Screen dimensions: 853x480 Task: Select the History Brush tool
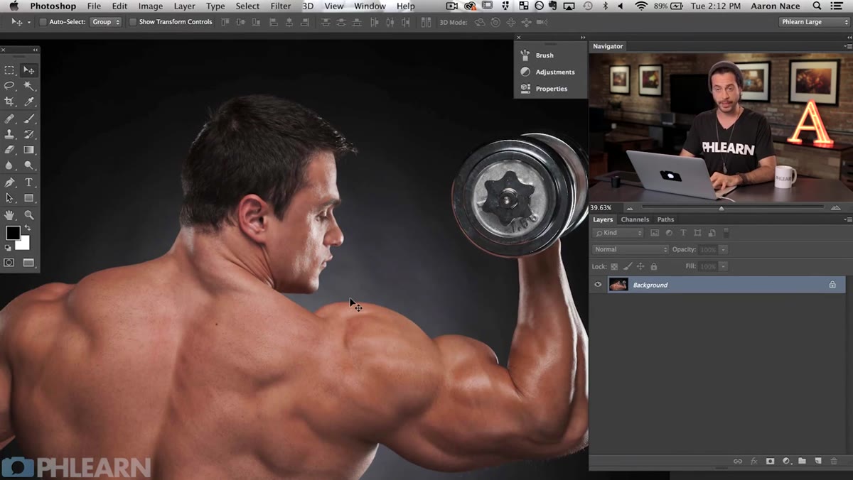click(29, 133)
